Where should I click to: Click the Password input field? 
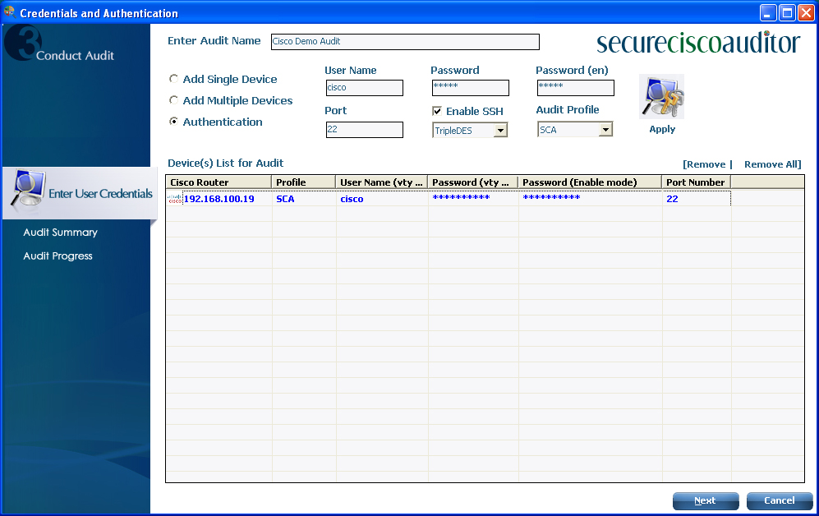(x=471, y=88)
